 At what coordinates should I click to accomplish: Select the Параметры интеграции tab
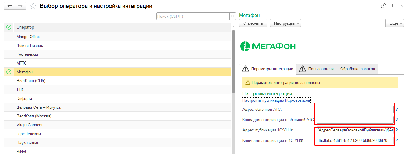click(268, 69)
